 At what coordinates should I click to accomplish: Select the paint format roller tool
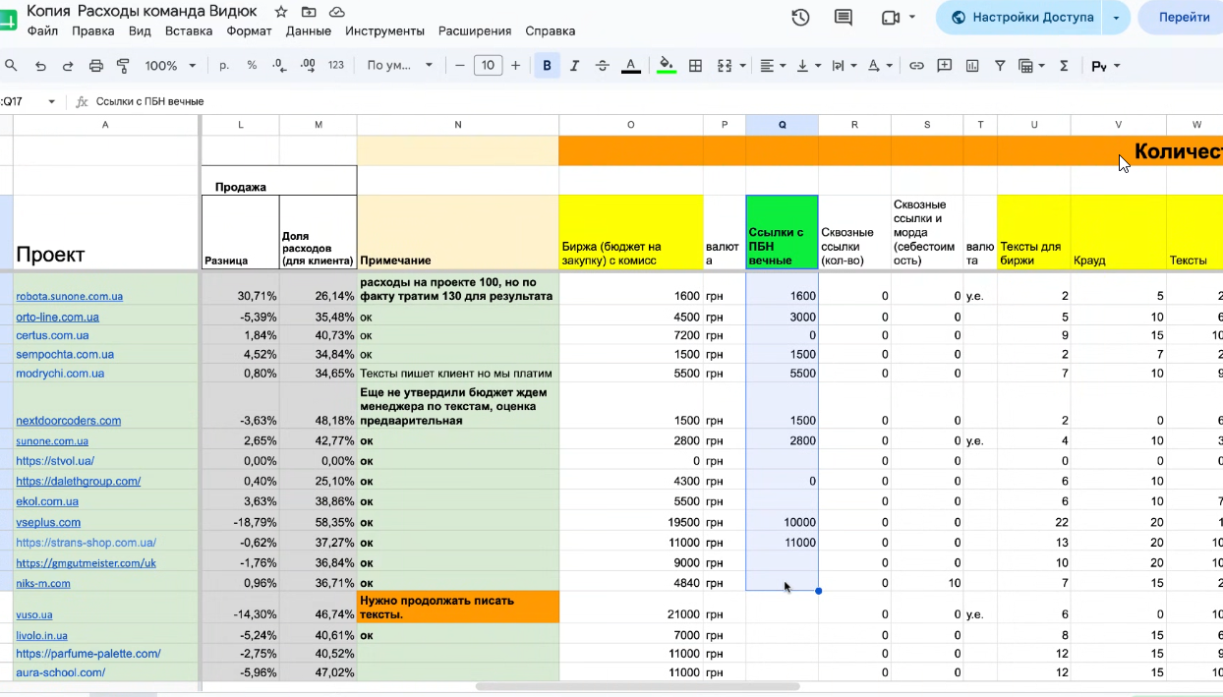pyautogui.click(x=124, y=66)
